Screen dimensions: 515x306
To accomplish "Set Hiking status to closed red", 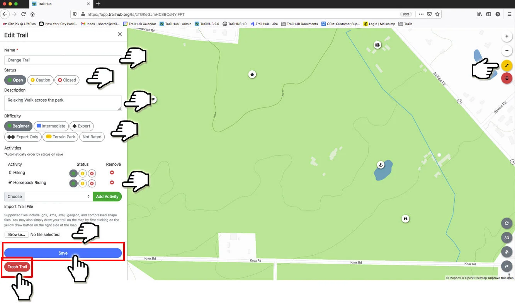I will 92,173.
